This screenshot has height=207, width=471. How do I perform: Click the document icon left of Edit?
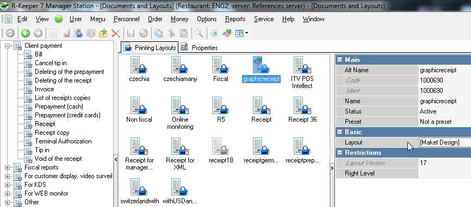tap(8, 19)
